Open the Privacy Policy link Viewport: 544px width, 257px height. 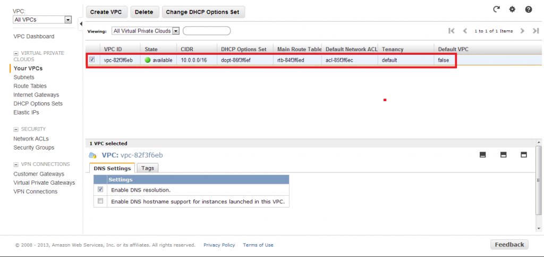point(219,245)
